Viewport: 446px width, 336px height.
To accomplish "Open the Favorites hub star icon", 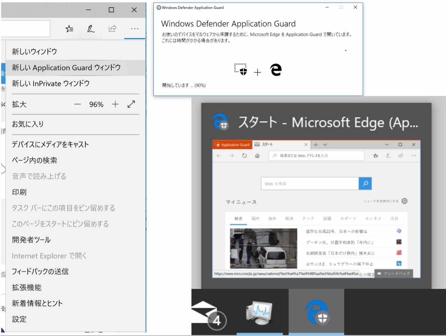I will pos(69,29).
